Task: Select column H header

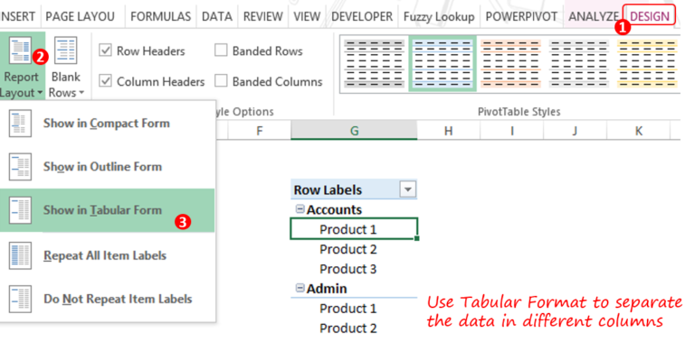Action: coord(448,130)
